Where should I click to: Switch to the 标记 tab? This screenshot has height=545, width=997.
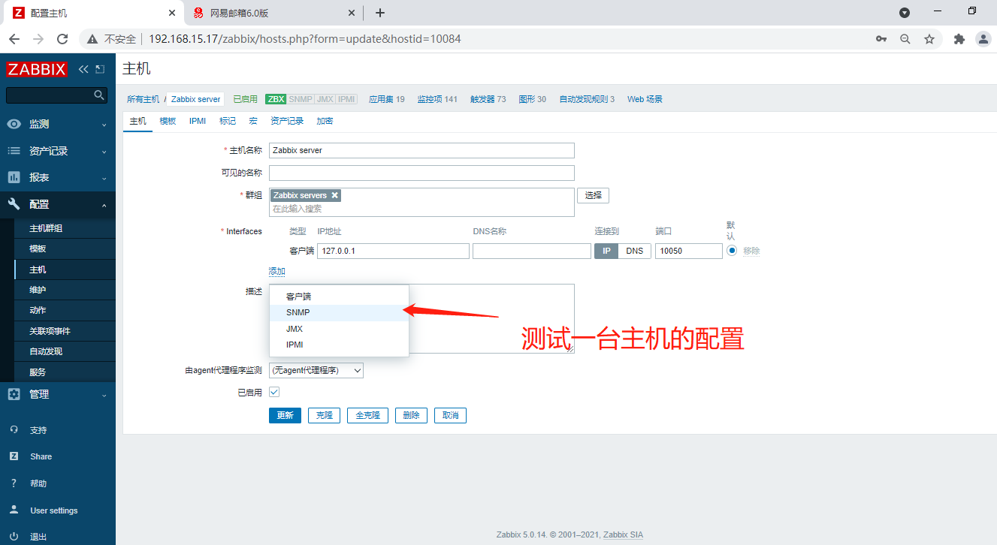coord(228,121)
